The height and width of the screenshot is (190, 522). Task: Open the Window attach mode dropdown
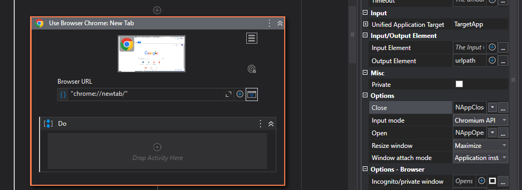point(480,158)
